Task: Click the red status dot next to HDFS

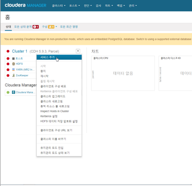Action: point(8,64)
